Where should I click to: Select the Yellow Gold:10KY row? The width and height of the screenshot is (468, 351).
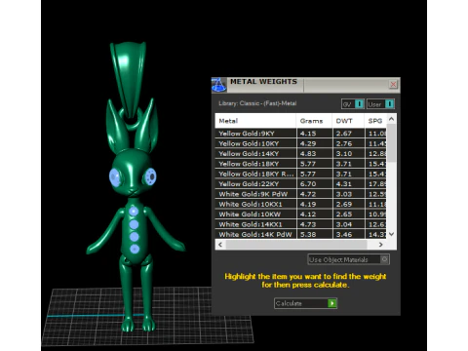pyautogui.click(x=300, y=143)
